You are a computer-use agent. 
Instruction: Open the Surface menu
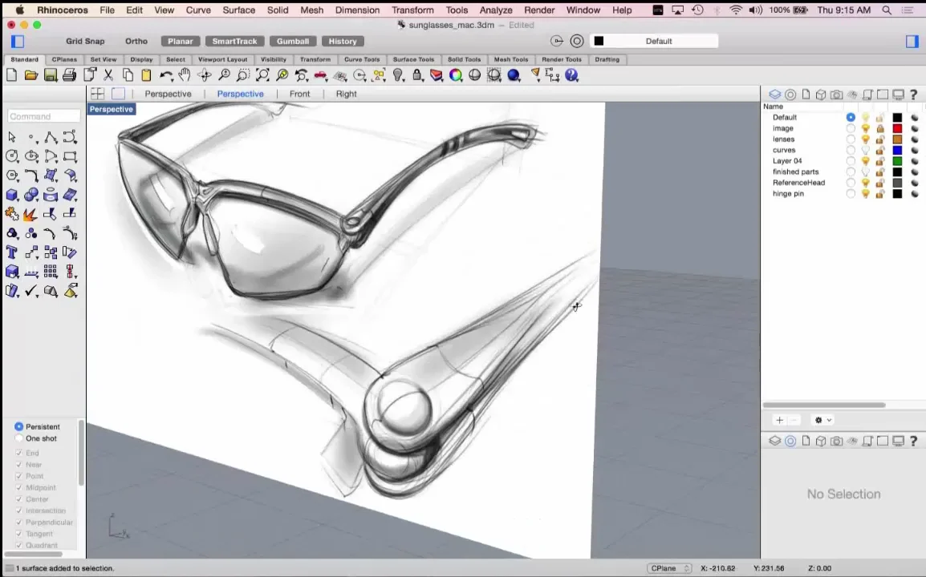coord(238,10)
